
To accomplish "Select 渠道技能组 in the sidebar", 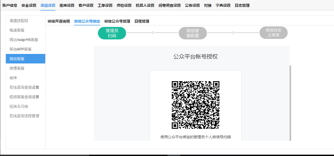I will [25, 21].
